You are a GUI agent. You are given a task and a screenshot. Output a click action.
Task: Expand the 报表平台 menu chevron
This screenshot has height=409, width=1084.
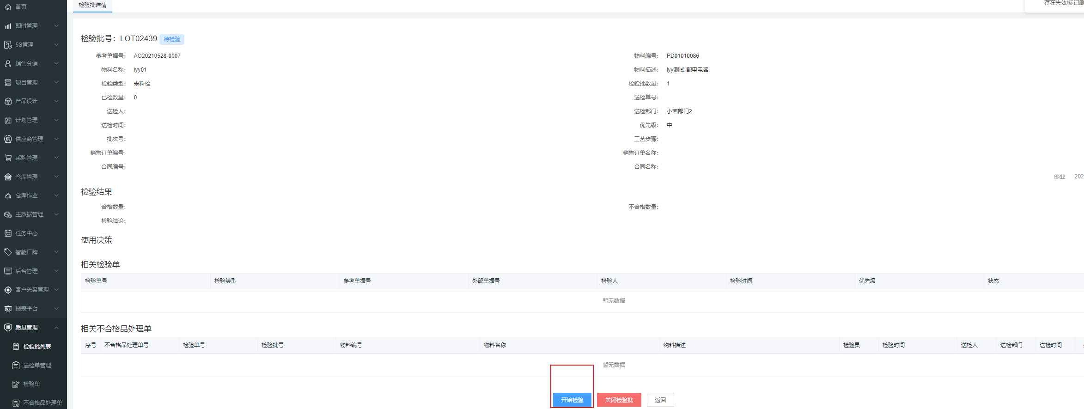56,309
